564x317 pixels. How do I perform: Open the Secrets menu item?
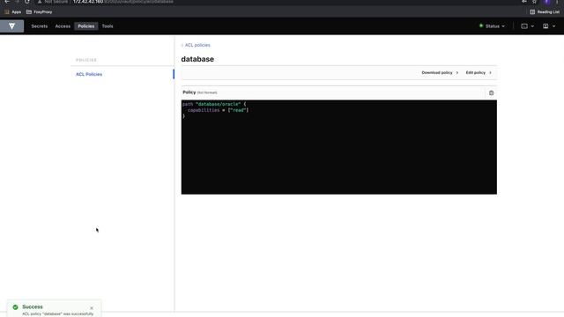[x=39, y=26]
